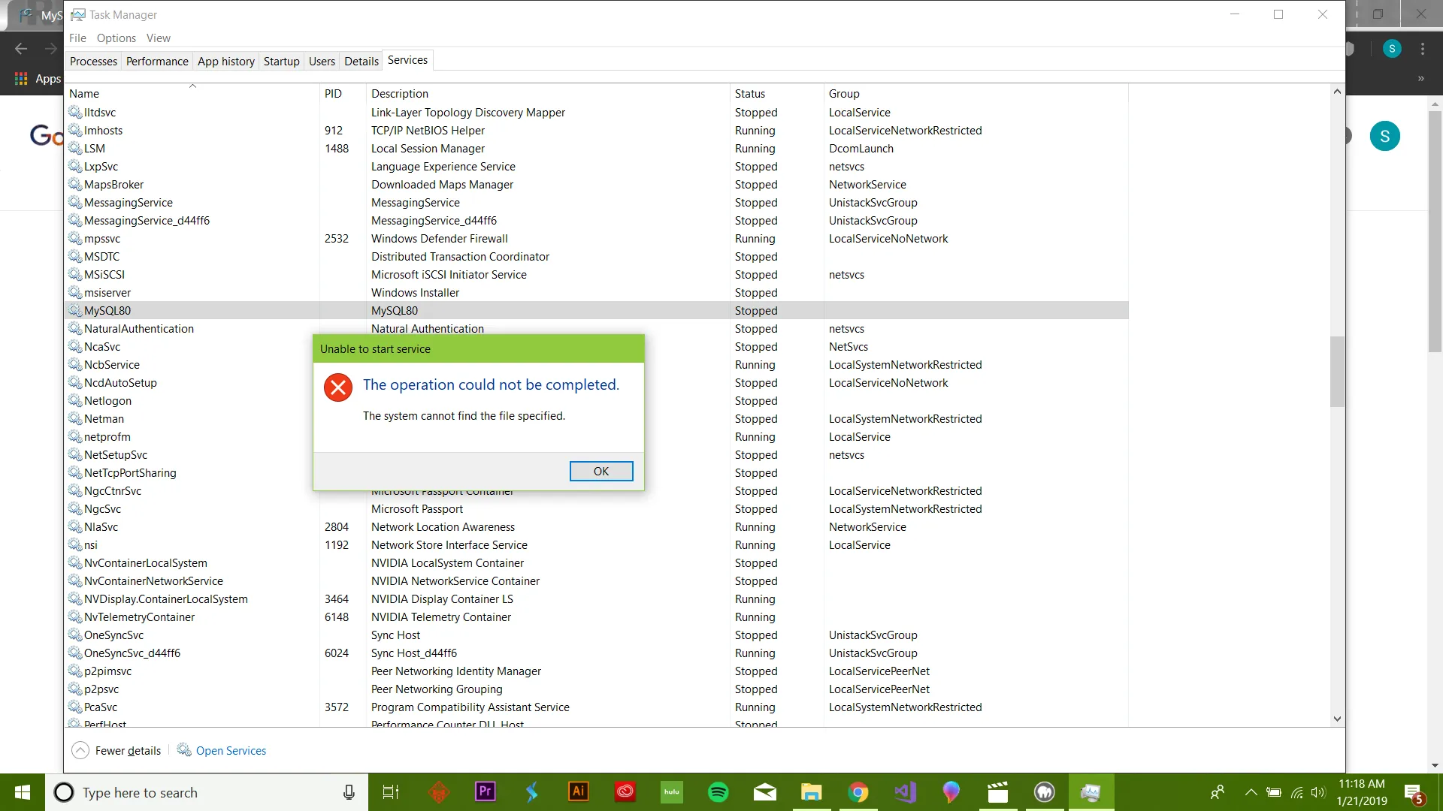Viewport: 1443px width, 811px height.
Task: Open Adobe Illustrator from taskbar
Action: [579, 791]
